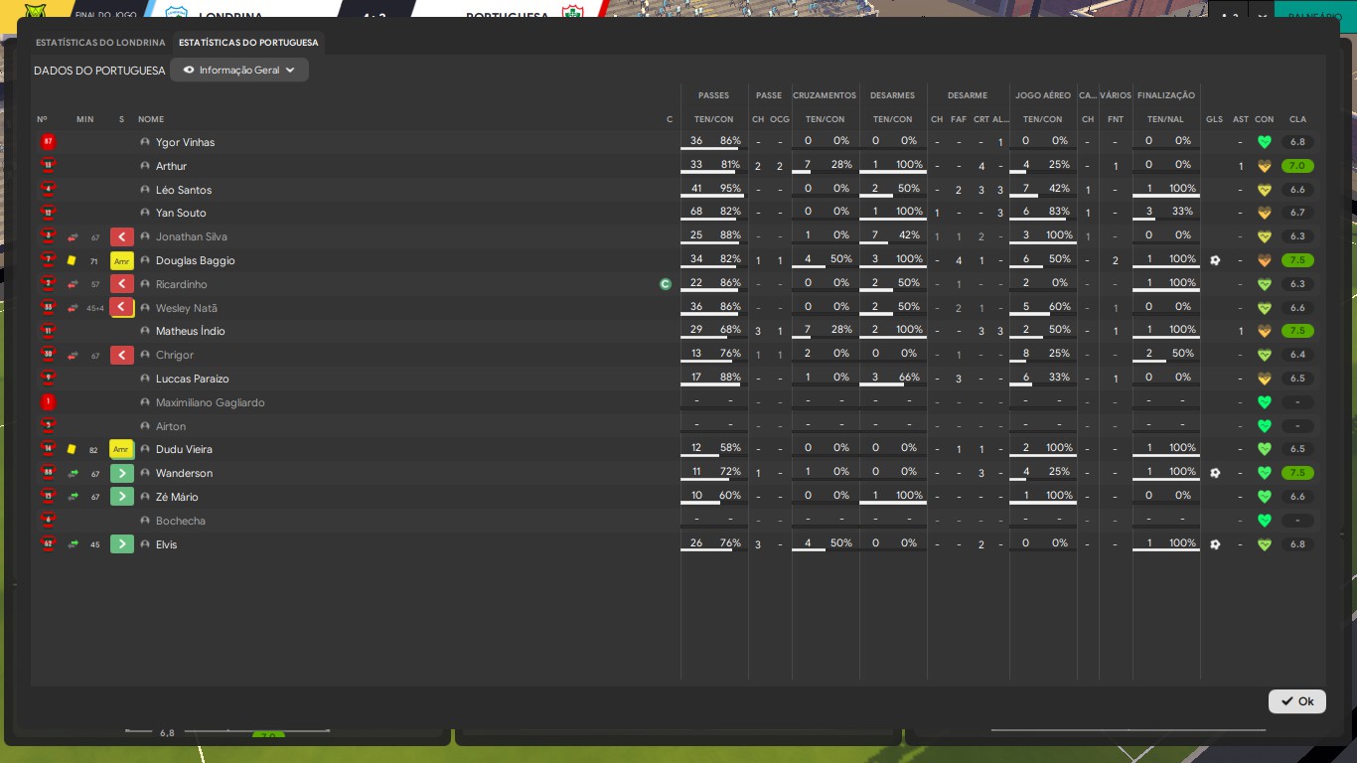Click the 82 minute on Dudu Vieira's row
The height and width of the screenshot is (763, 1357).
point(93,450)
